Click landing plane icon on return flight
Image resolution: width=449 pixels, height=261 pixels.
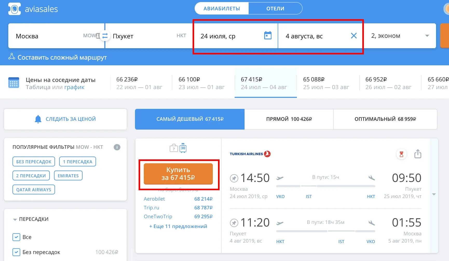point(372,223)
